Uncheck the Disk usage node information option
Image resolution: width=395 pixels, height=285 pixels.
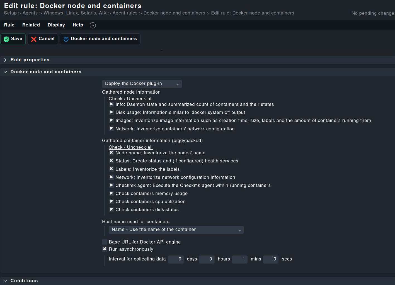coord(111,112)
